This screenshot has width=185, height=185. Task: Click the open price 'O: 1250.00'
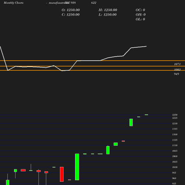pyautogui.click(x=71, y=10)
